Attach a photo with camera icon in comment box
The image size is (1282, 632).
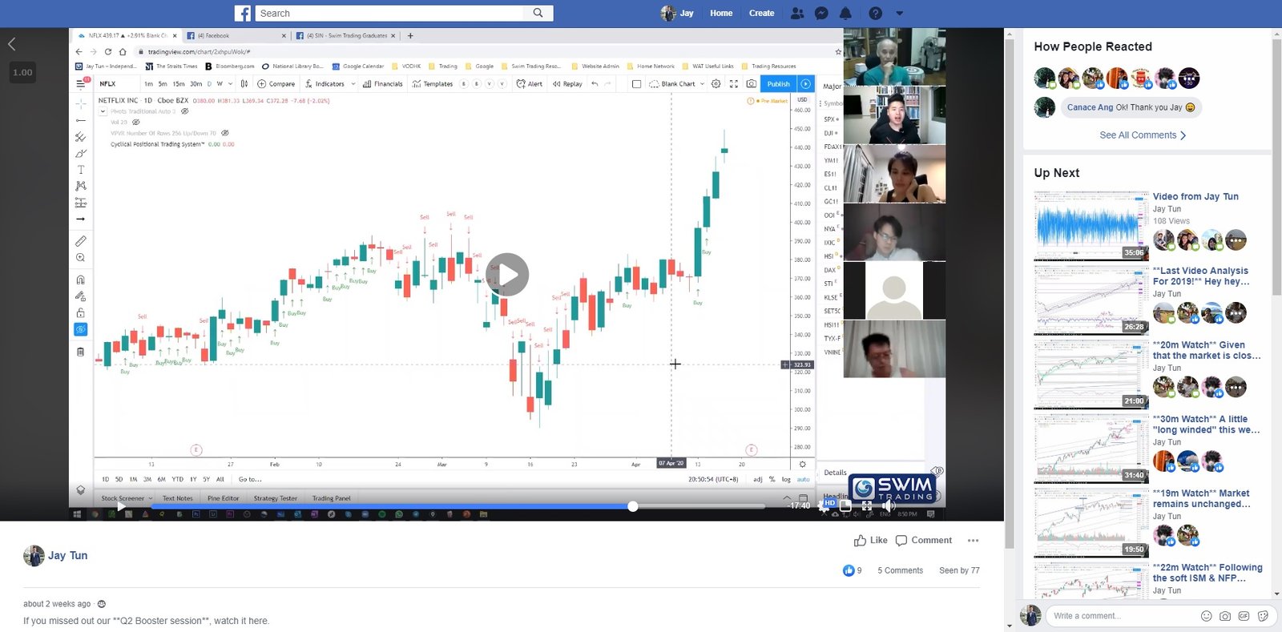coord(1225,616)
